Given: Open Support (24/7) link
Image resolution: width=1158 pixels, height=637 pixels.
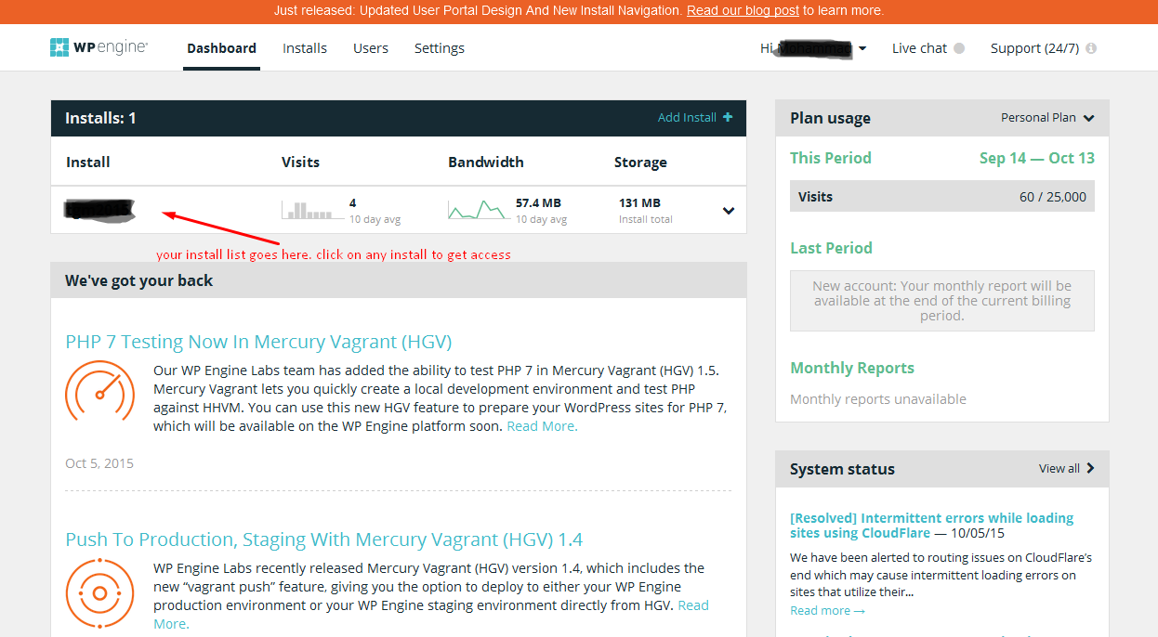Looking at the screenshot, I should click(1034, 48).
